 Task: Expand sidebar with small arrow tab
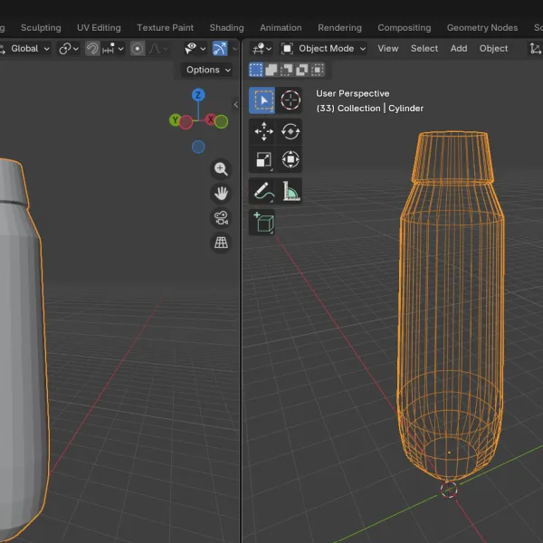(236, 105)
